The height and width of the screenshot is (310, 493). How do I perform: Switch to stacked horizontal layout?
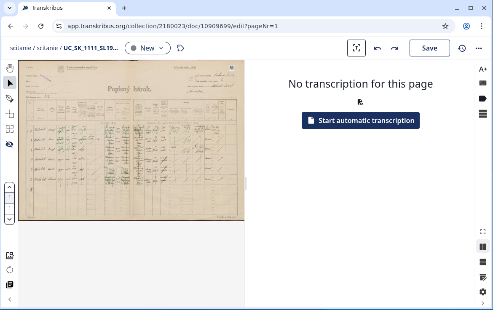click(483, 262)
